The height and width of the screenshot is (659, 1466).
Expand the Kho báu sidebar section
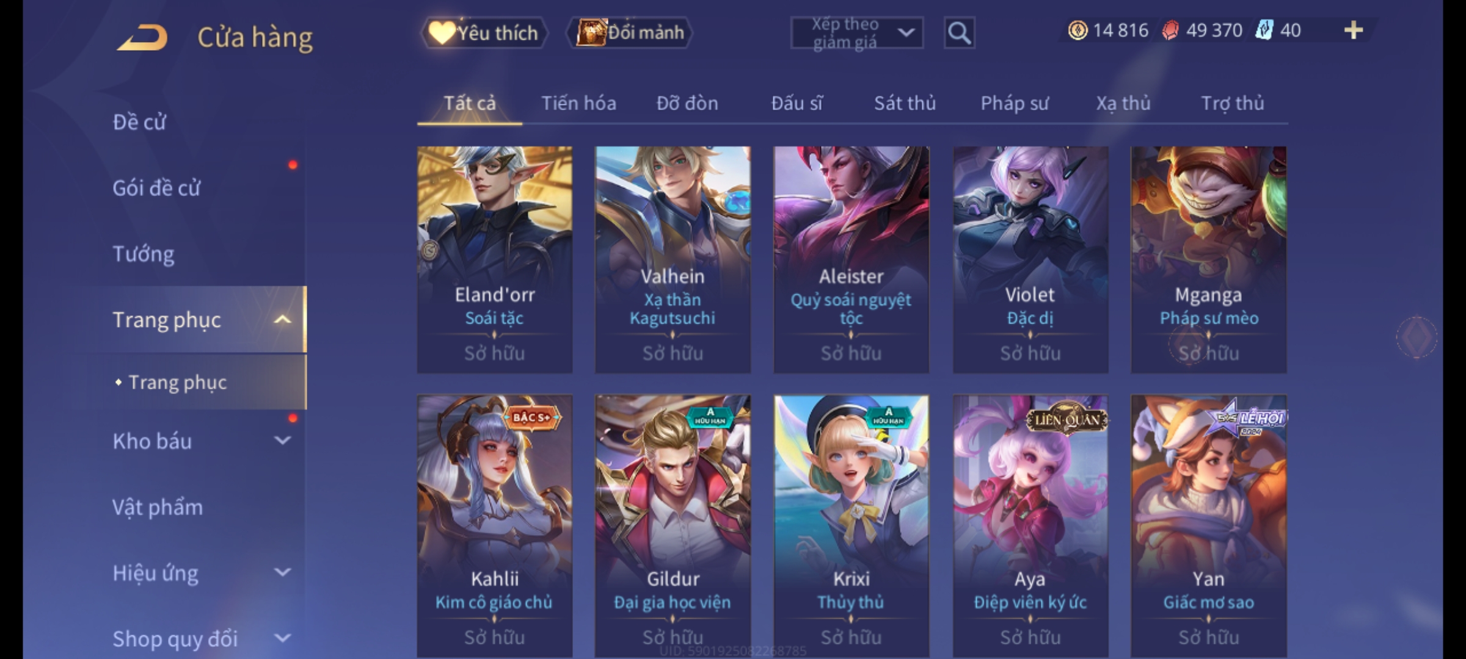[282, 441]
